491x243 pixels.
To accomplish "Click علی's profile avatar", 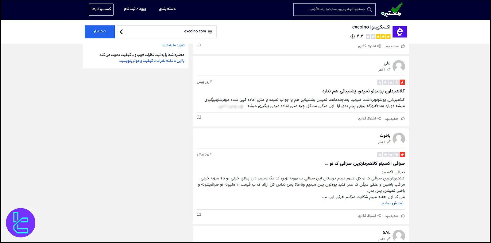I will tap(399, 66).
